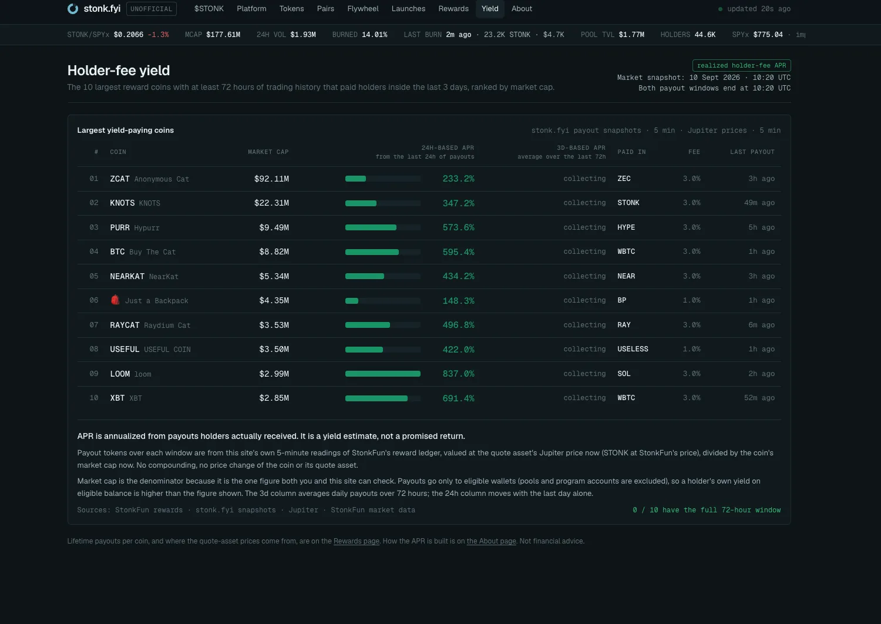Image resolution: width=881 pixels, height=624 pixels.
Task: Click the 52m ago last payout
Action: pos(759,398)
